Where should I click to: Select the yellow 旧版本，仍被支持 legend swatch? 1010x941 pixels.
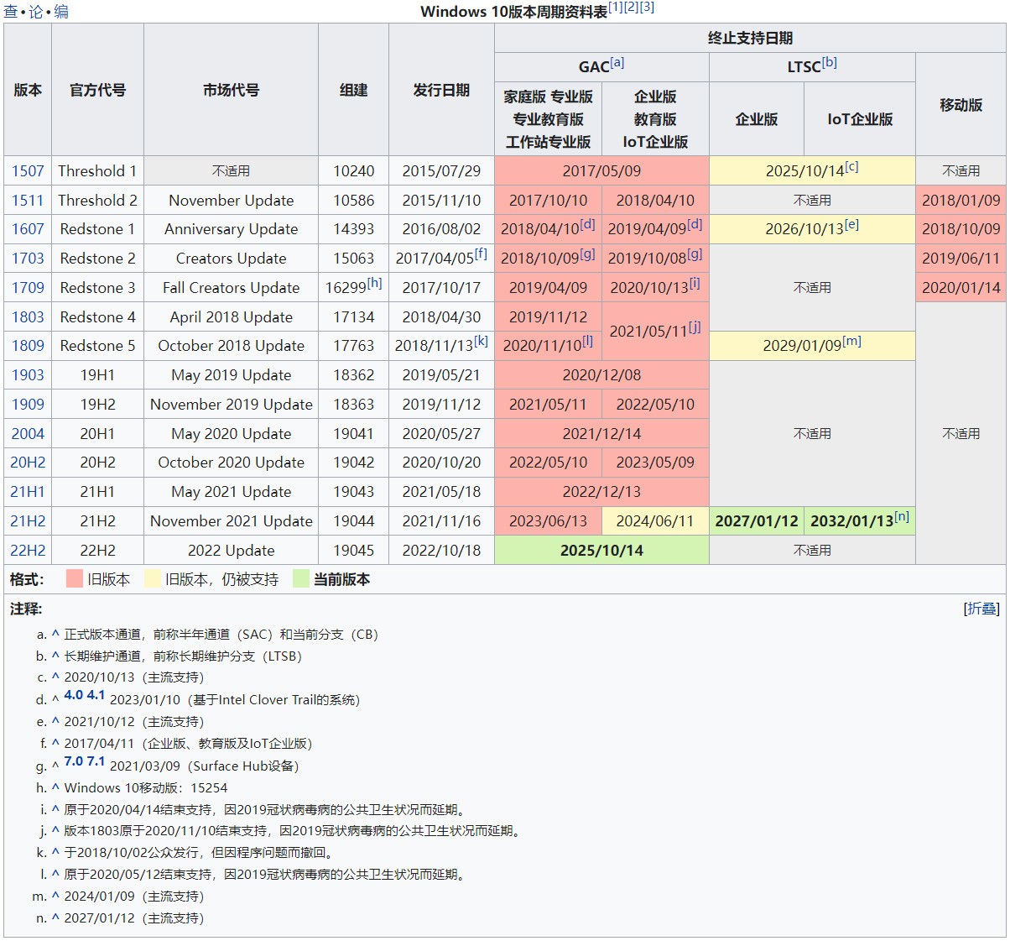point(152,579)
